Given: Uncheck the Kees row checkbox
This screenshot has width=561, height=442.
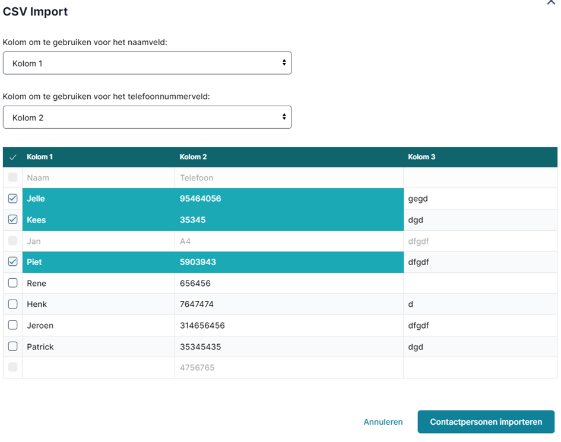Looking at the screenshot, I should pos(12,220).
